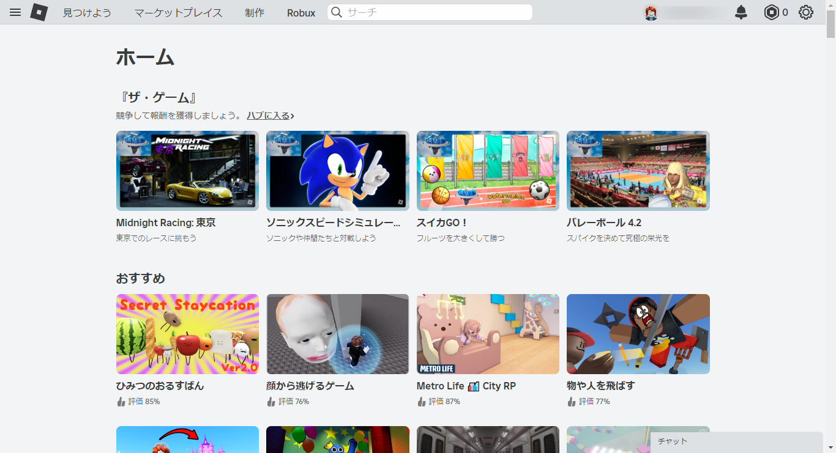
Task: Click the スパイクを決めて究極の栄光を description
Action: (618, 238)
